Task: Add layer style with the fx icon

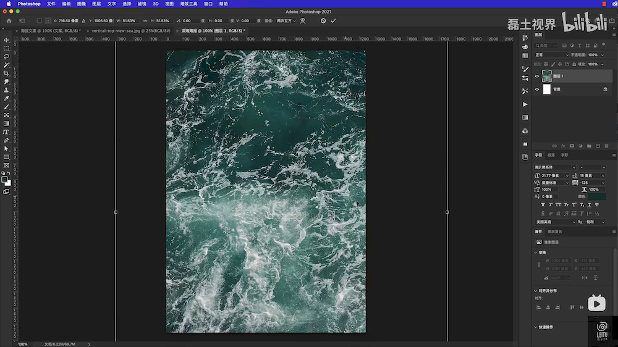Action: pos(563,146)
